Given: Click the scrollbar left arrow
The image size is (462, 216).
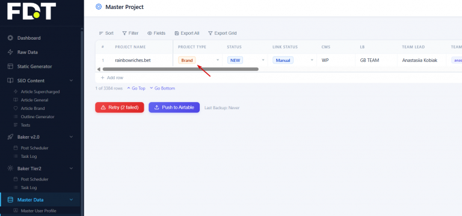Looking at the screenshot, I should [99, 69].
